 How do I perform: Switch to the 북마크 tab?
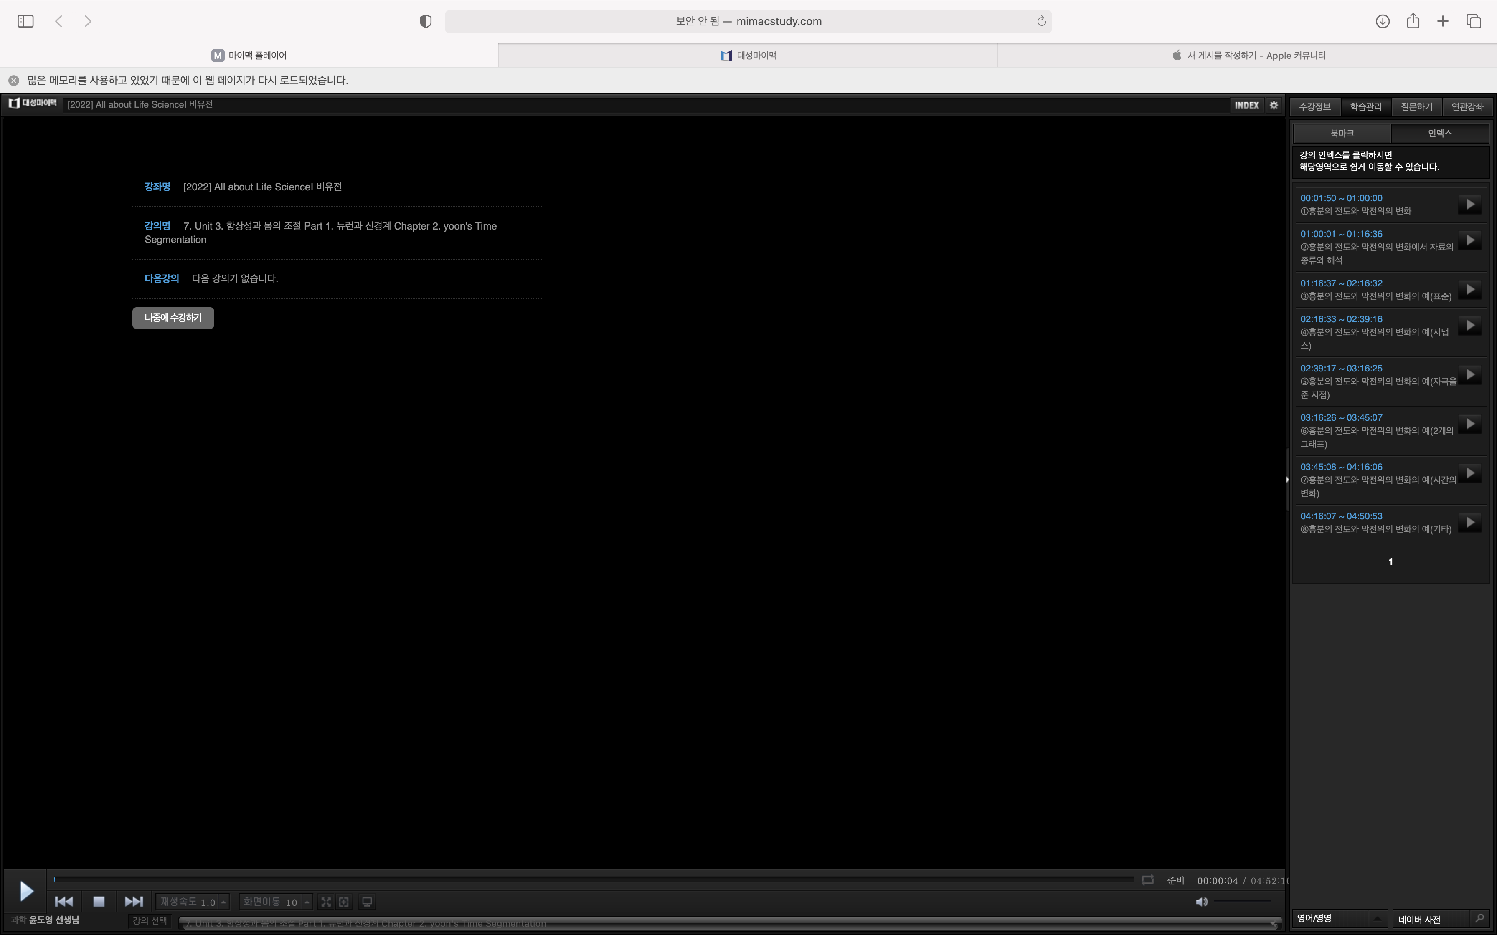[1342, 133]
